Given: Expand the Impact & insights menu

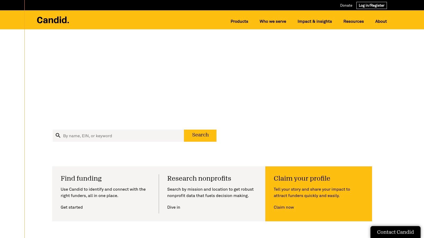Looking at the screenshot, I should click(x=315, y=21).
